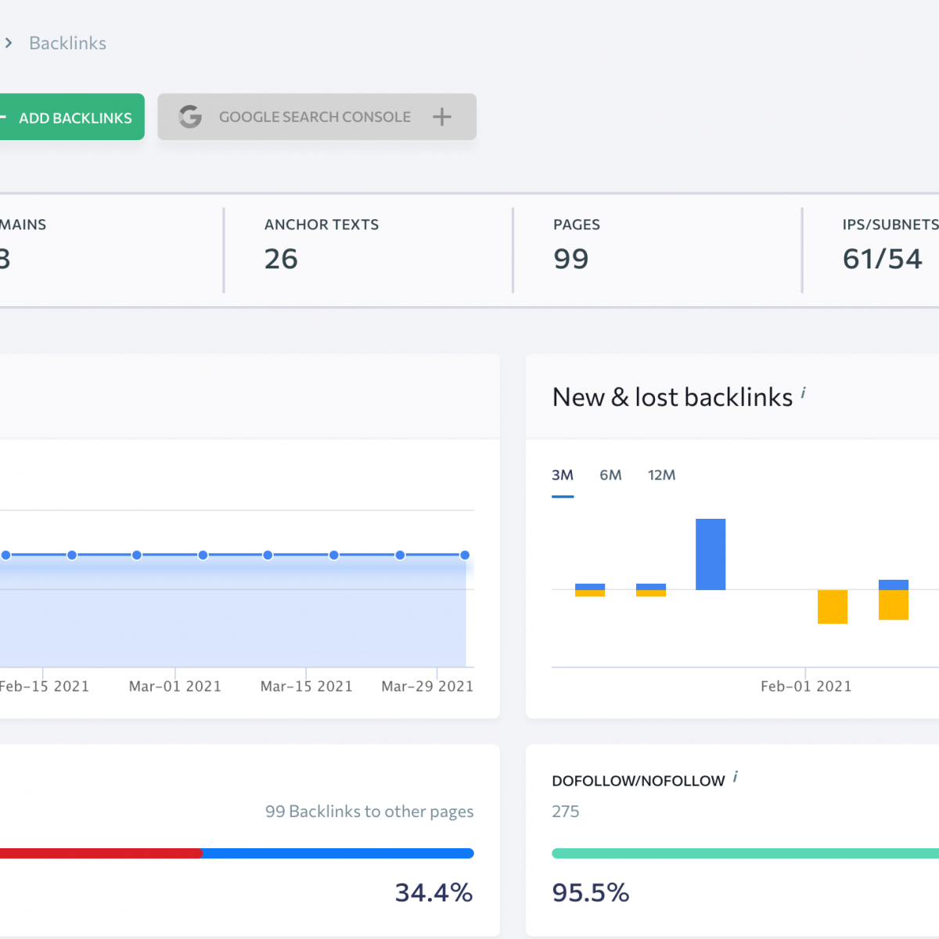Open info tooltip next to New & lost backlinks
This screenshot has width=939, height=939.
point(804,392)
